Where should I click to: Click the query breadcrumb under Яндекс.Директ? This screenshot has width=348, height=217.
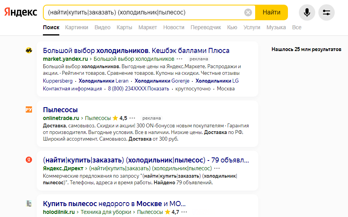(151, 168)
